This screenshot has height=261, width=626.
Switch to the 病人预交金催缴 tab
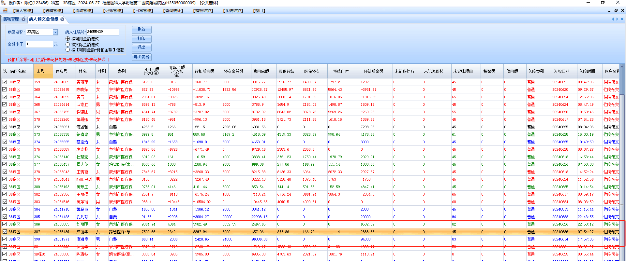coord(44,19)
